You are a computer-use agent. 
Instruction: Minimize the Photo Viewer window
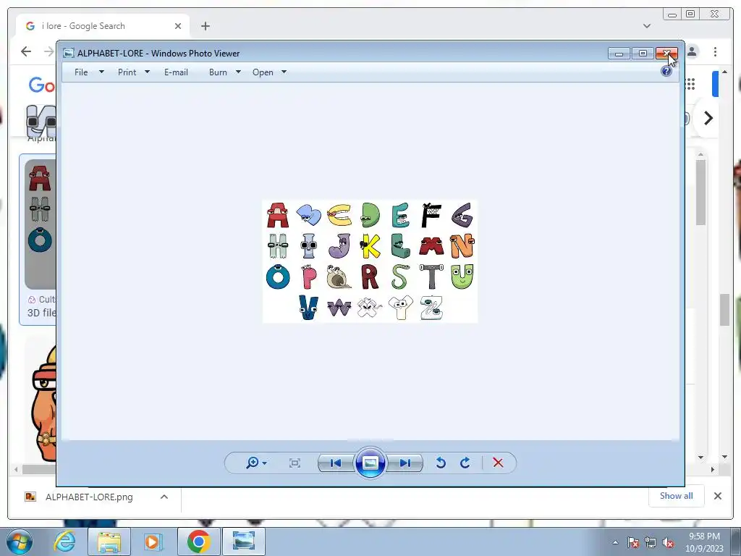coord(619,54)
